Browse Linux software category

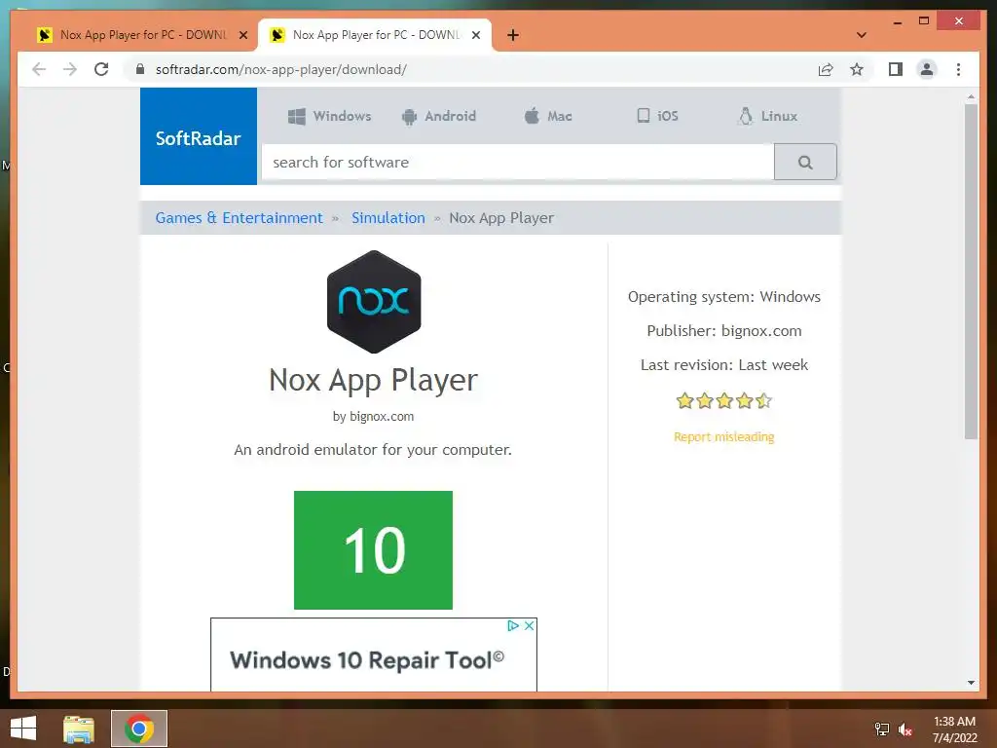[767, 117]
